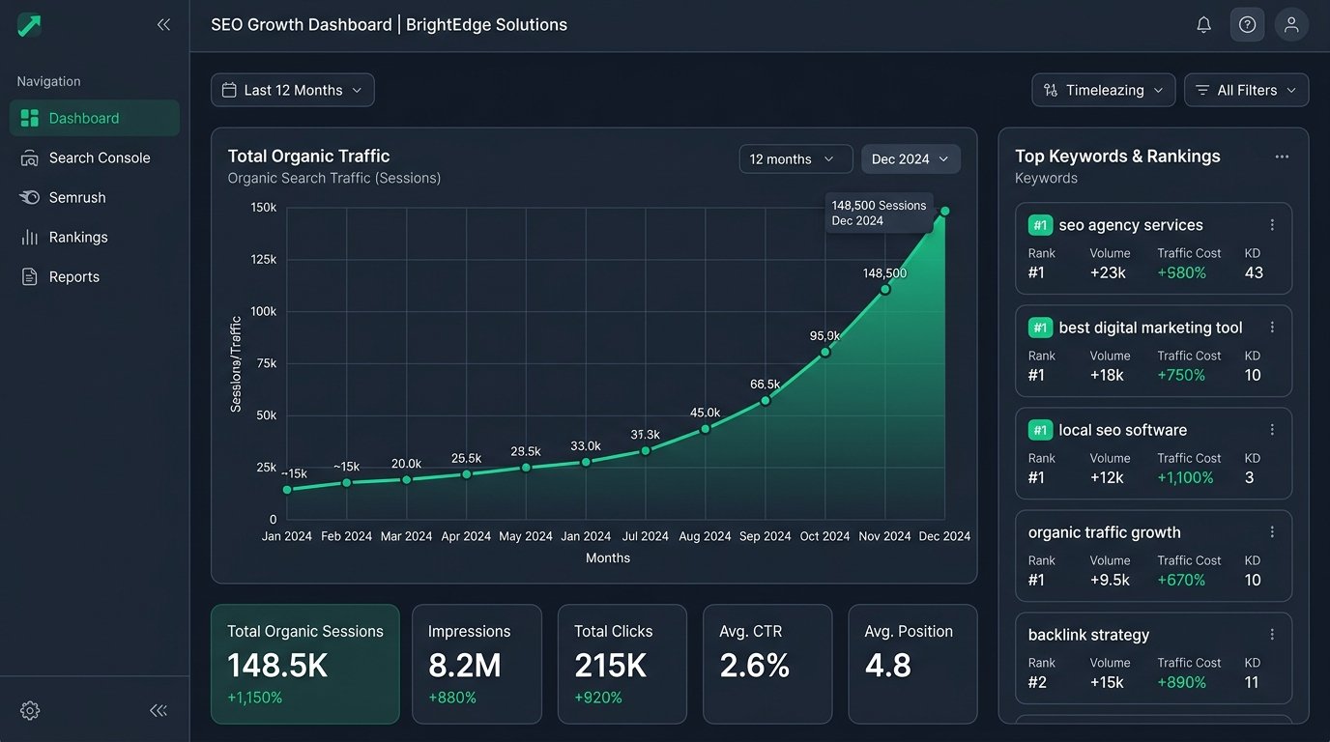Image resolution: width=1330 pixels, height=742 pixels.
Task: Click the Timeleazing sliders icon
Action: [x=1051, y=90]
